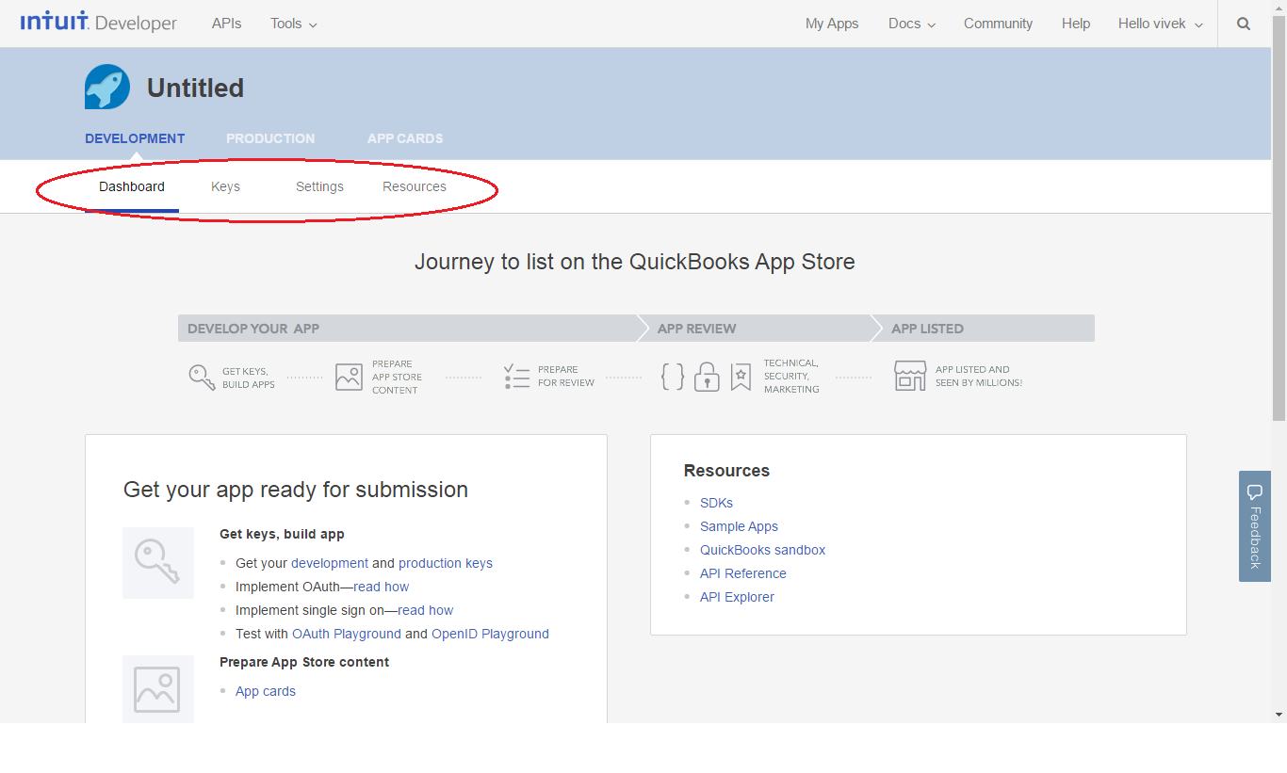The height and width of the screenshot is (773, 1287).
Task: Click read how link for single sign on
Action: click(426, 610)
